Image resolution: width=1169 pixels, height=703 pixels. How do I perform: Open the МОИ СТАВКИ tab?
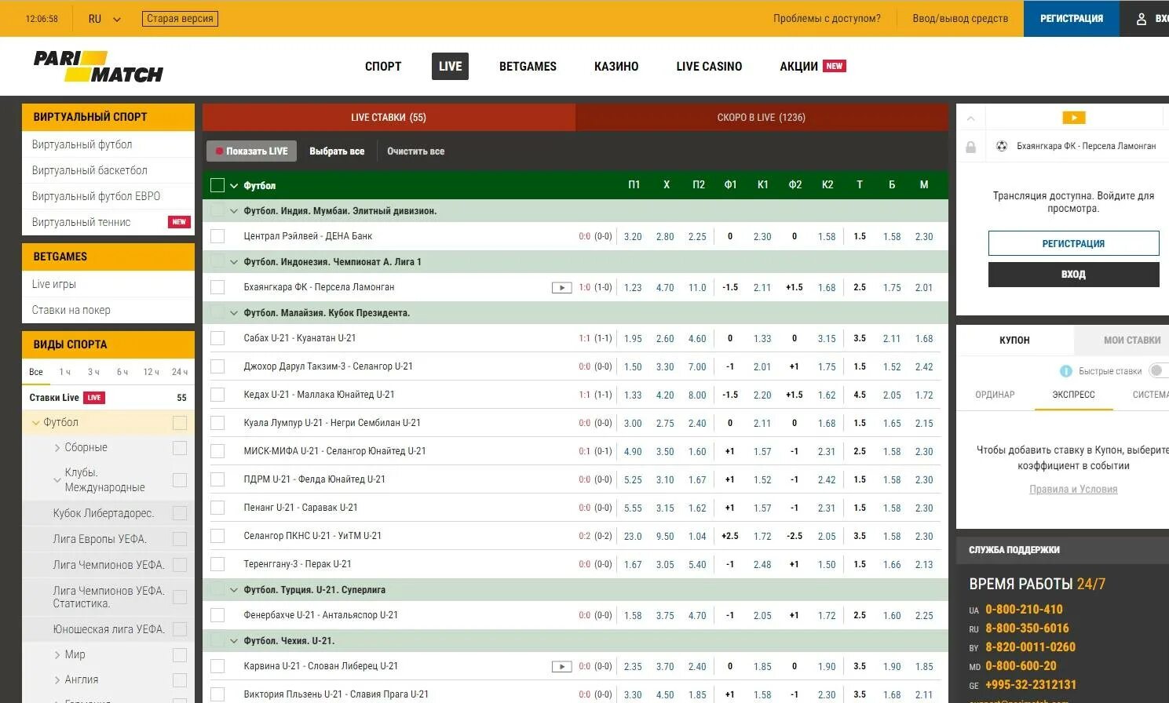click(x=1131, y=340)
